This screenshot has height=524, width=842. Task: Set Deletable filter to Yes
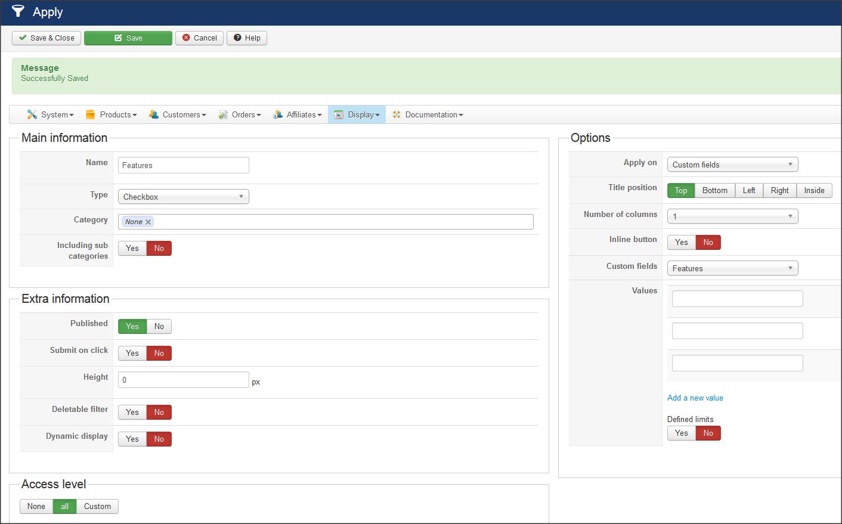[132, 413]
